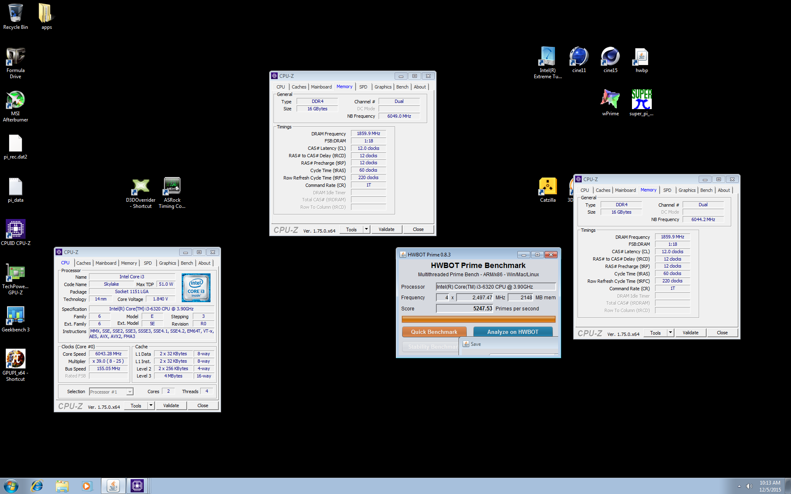Click Save in HWBOT Prime popup

click(x=475, y=344)
